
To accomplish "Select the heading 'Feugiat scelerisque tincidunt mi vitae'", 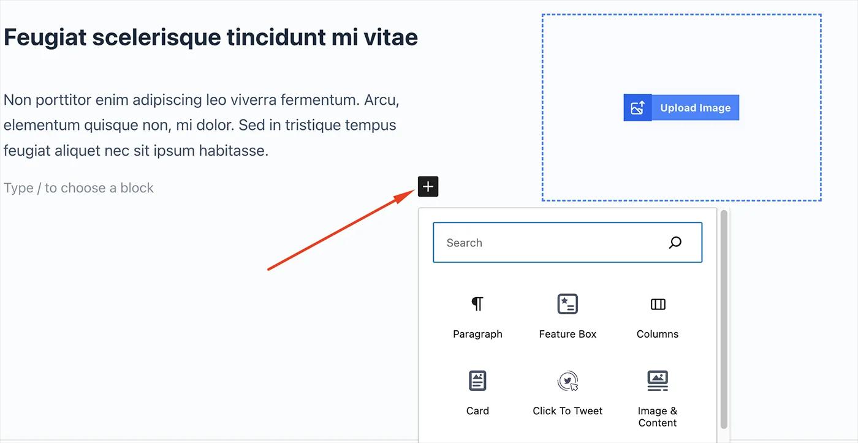I will (210, 37).
